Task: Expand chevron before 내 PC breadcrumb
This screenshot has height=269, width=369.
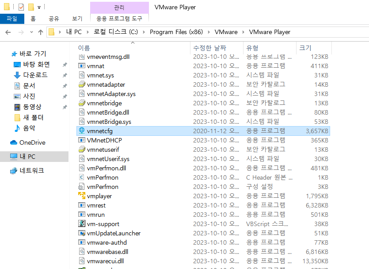Action: point(60,32)
